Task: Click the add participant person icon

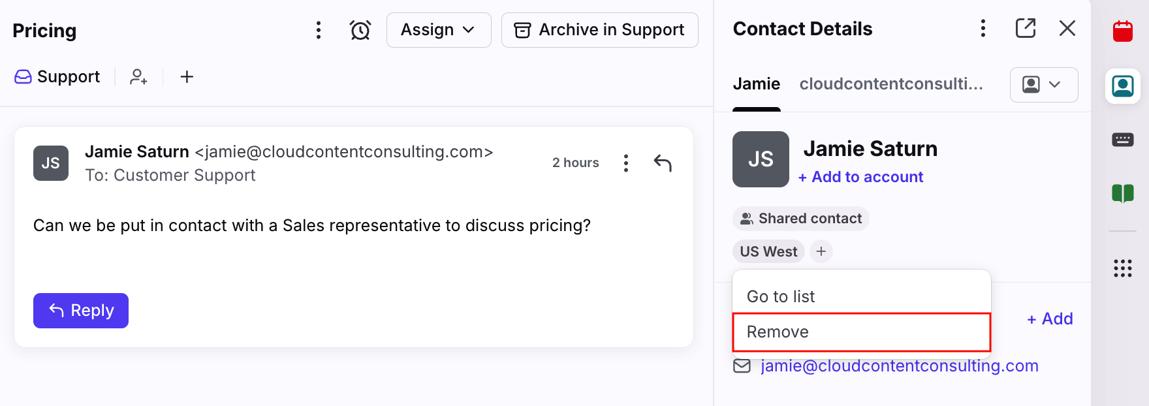Action: (138, 77)
